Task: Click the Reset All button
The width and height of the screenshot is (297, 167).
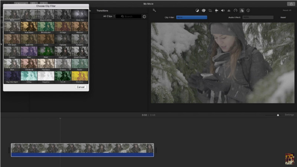Action: coord(287,10)
